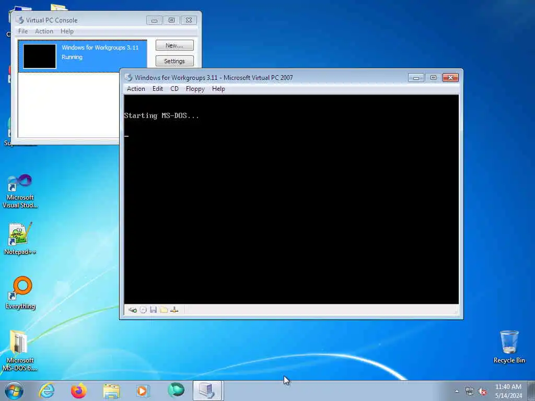Open the Start menu orb

click(14, 391)
